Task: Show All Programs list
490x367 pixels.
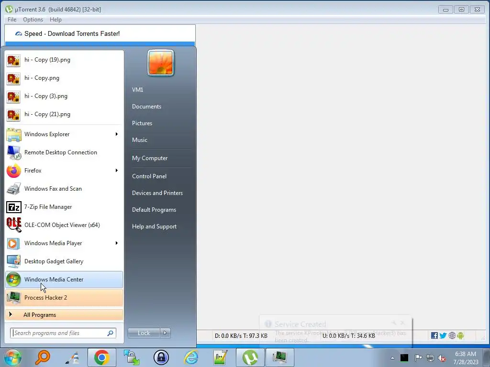Action: click(x=64, y=314)
